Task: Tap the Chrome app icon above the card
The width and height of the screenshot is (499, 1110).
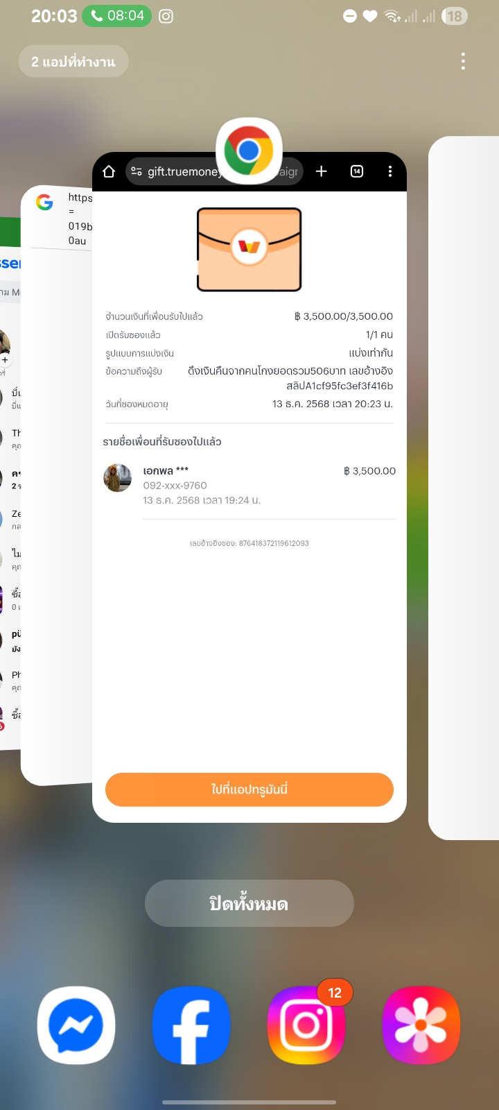Action: pyautogui.click(x=249, y=151)
